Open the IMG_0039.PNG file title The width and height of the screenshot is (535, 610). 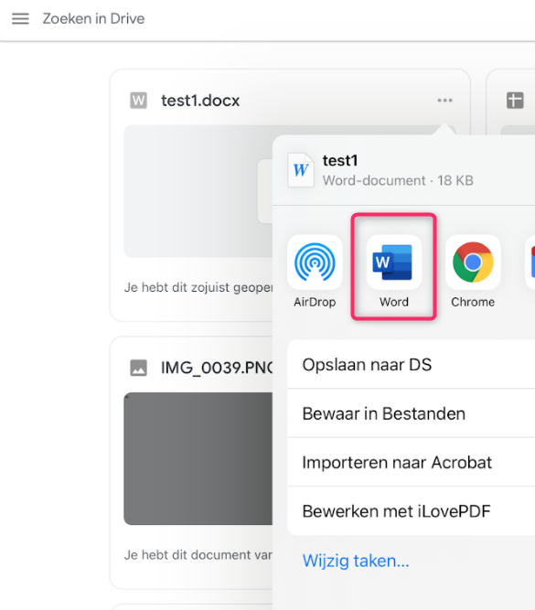[217, 368]
